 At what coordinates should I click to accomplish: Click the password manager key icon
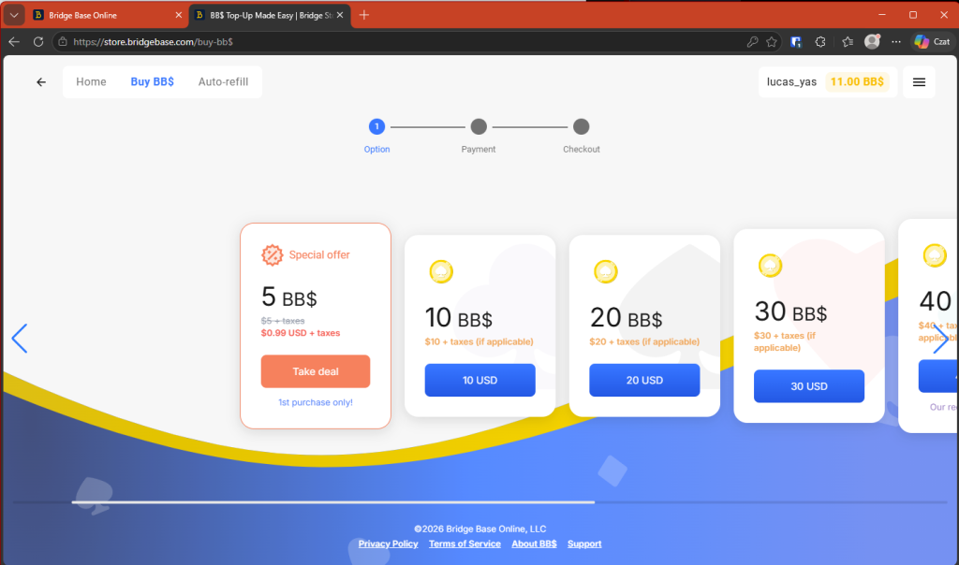[752, 42]
